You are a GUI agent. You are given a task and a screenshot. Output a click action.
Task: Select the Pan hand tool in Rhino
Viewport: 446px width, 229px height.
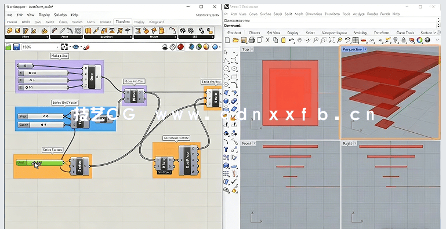299,40
